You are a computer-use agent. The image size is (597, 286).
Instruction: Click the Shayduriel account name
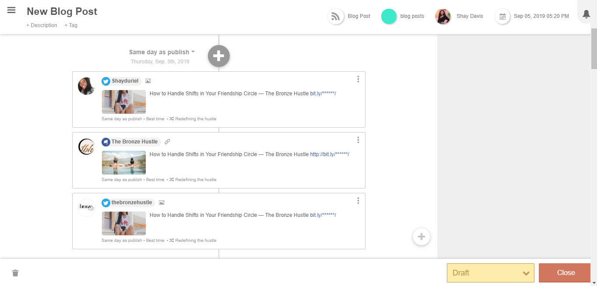point(125,81)
